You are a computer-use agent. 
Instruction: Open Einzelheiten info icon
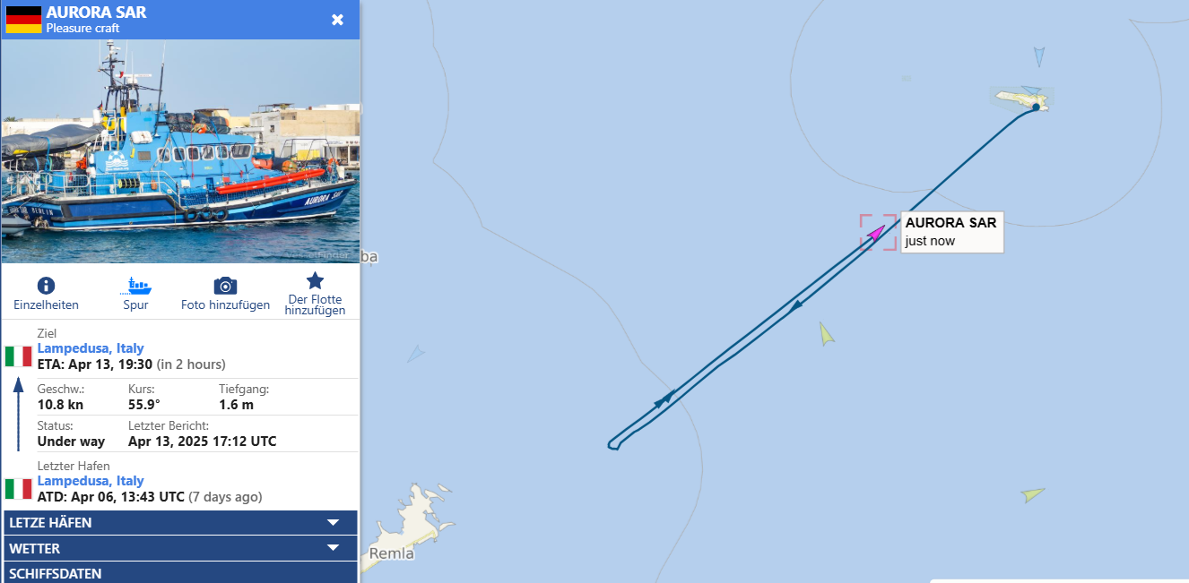click(46, 286)
